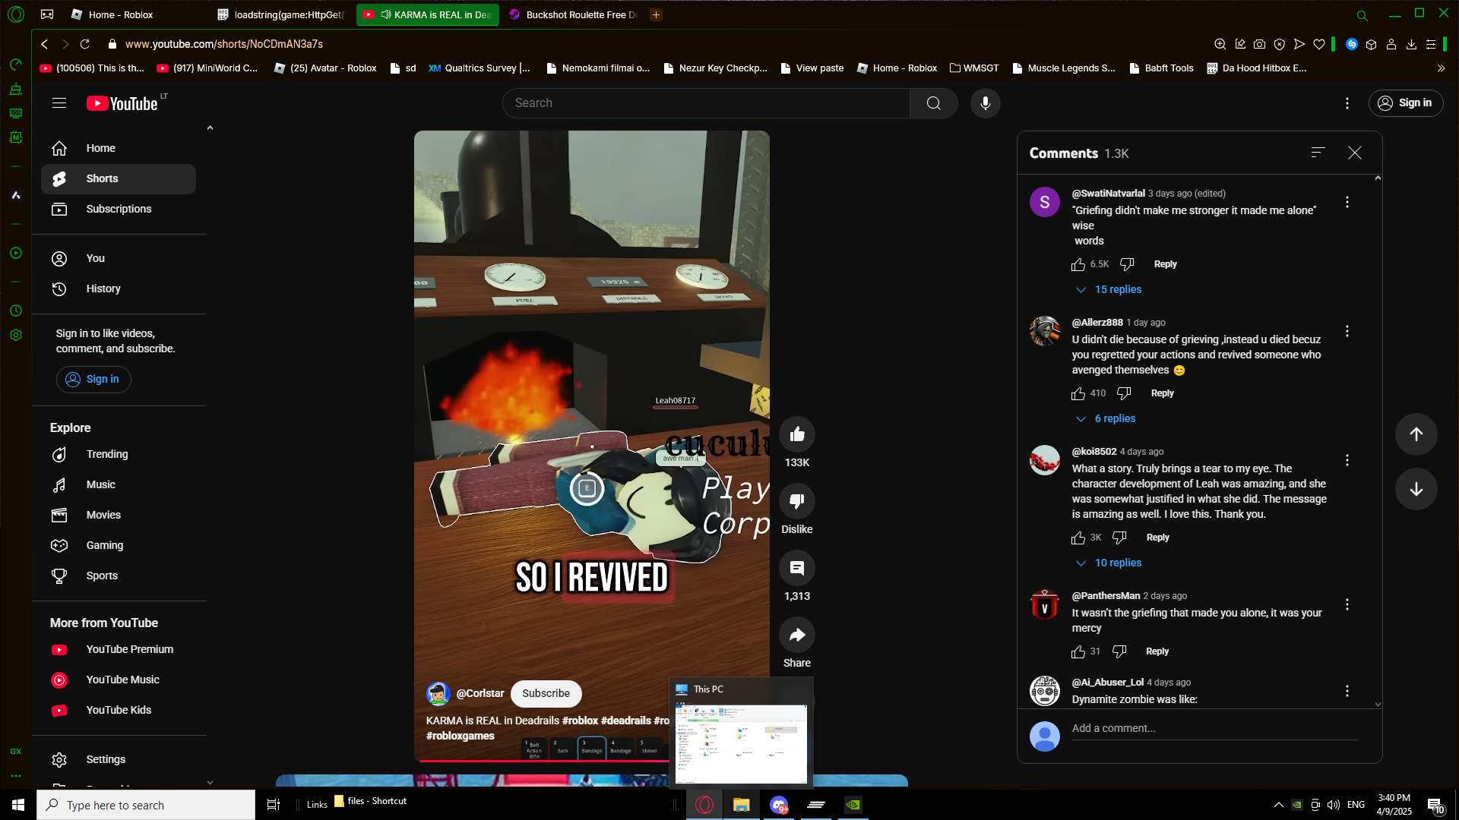The height and width of the screenshot is (820, 1459).
Task: Open the notification center icon
Action: click(1435, 805)
